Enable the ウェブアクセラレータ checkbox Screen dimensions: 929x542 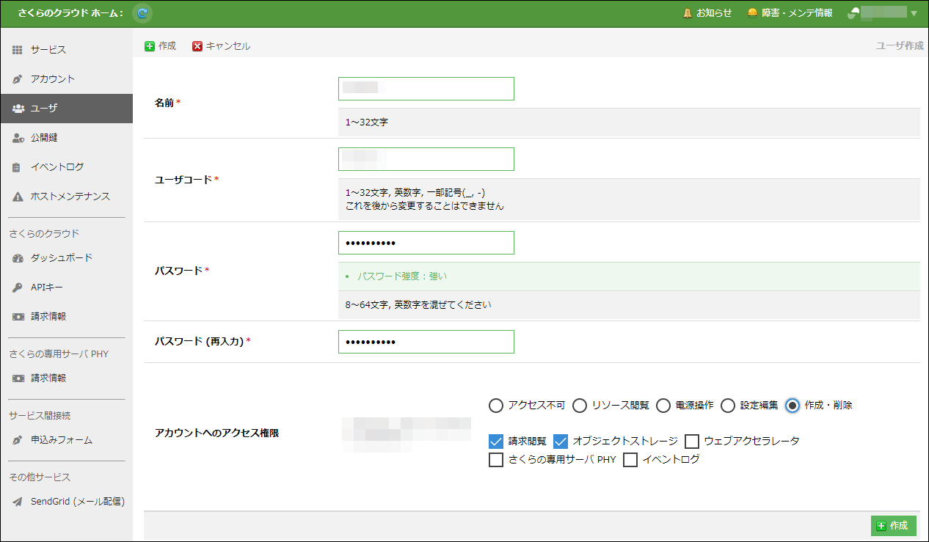[x=692, y=442]
